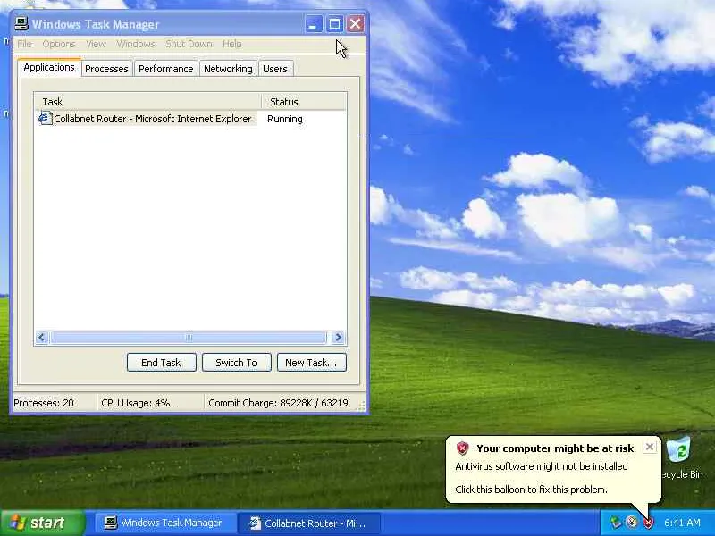Switch to Collabnet Router taskbar button
The width and height of the screenshot is (715, 536).
(309, 523)
